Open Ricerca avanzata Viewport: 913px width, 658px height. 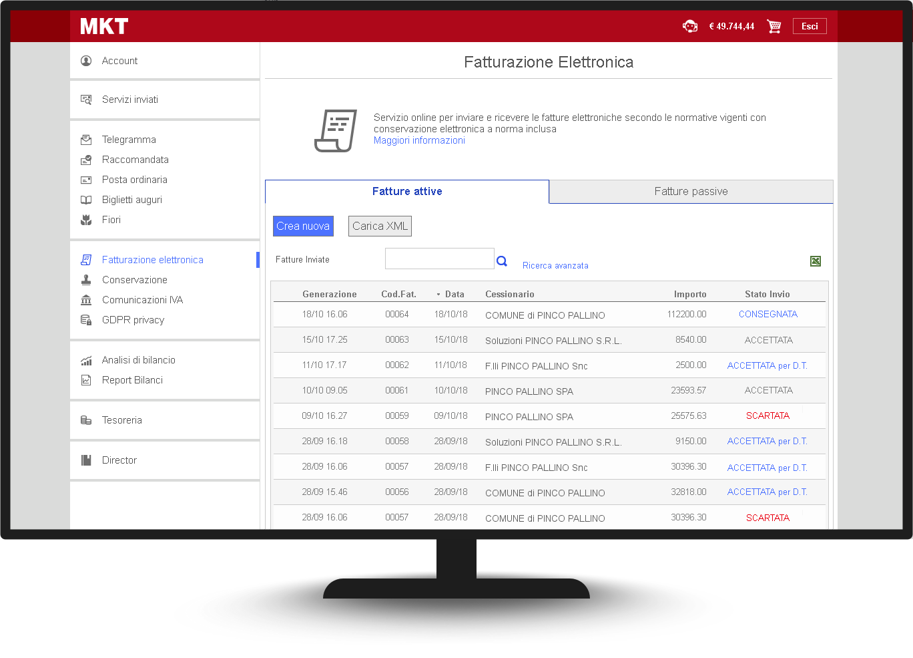[x=555, y=265]
